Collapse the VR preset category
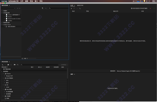 (3, 85)
